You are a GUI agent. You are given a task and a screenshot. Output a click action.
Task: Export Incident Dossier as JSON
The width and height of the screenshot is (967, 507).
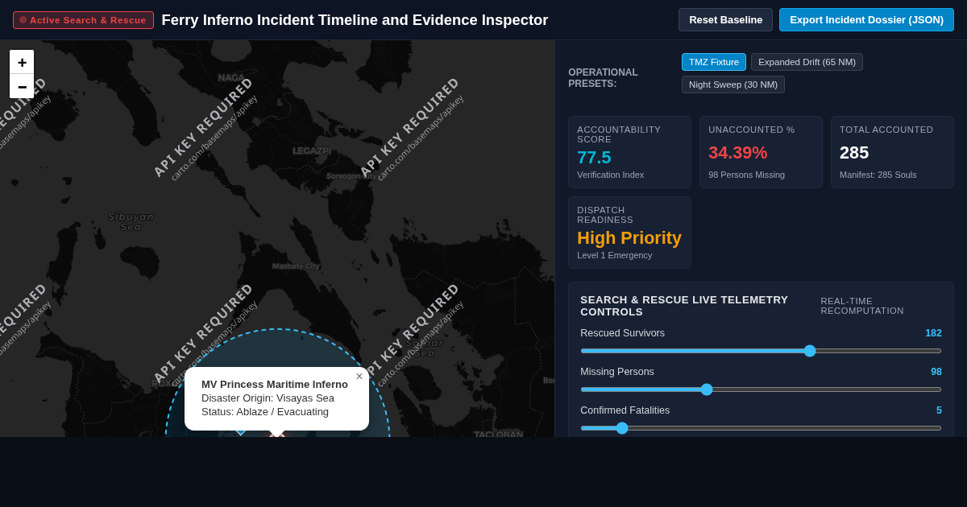[866, 19]
